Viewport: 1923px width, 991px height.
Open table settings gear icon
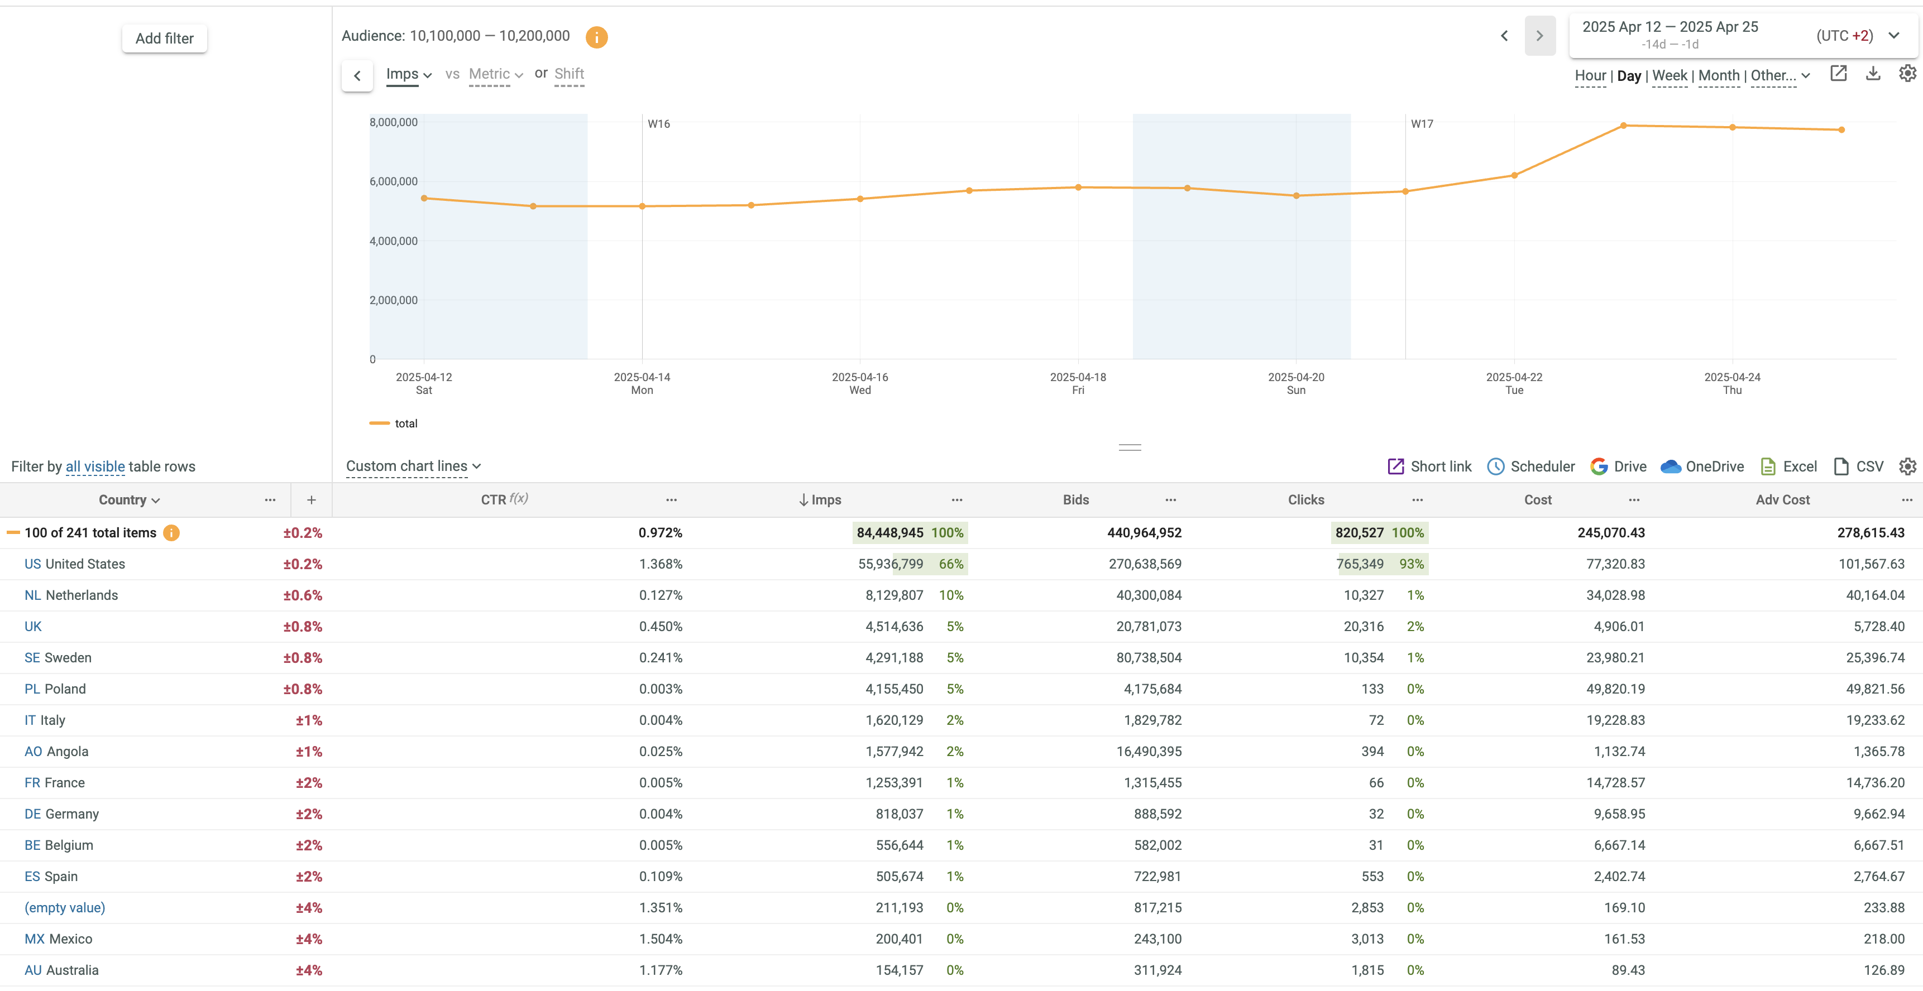(1907, 466)
